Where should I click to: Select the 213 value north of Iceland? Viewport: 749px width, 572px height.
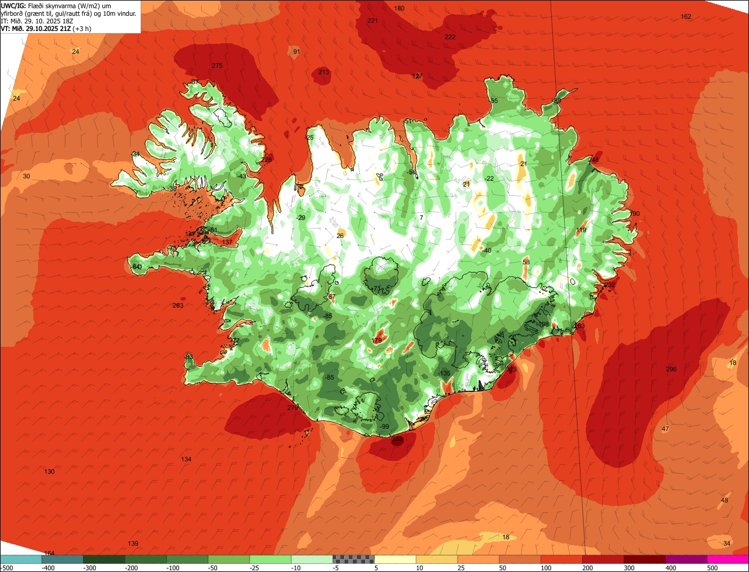click(x=324, y=72)
